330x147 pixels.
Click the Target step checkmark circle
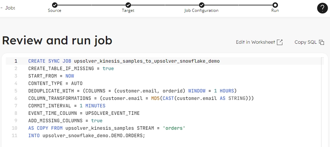[128, 5]
